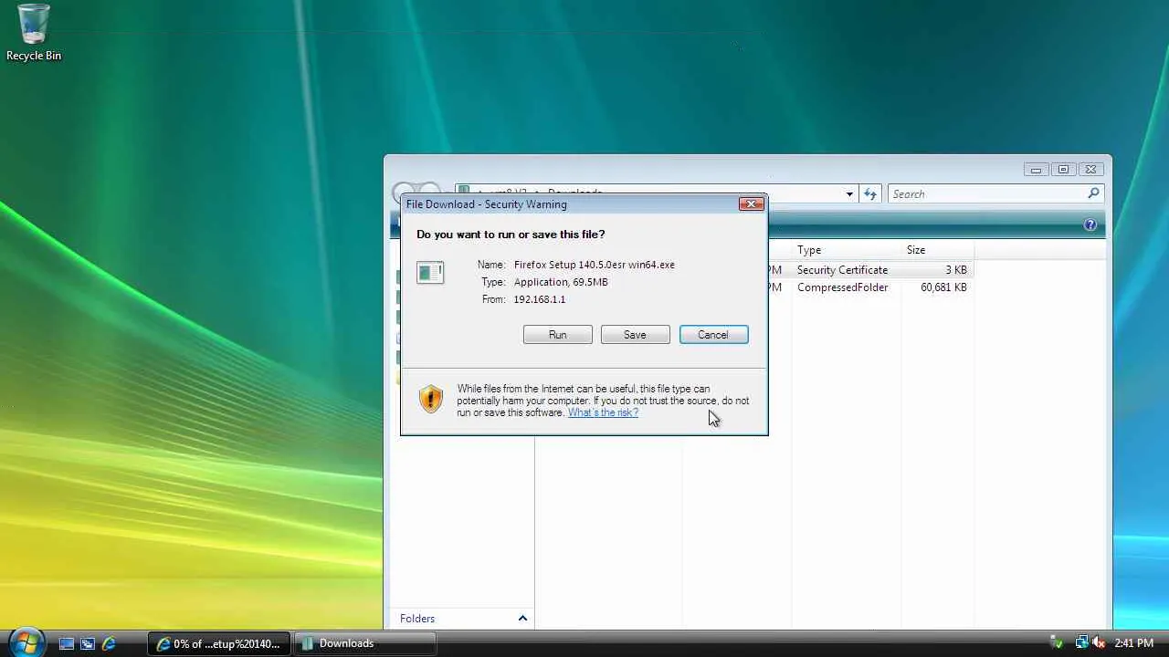The height and width of the screenshot is (657, 1169).
Task: Open the network tray icon
Action: tap(1081, 643)
